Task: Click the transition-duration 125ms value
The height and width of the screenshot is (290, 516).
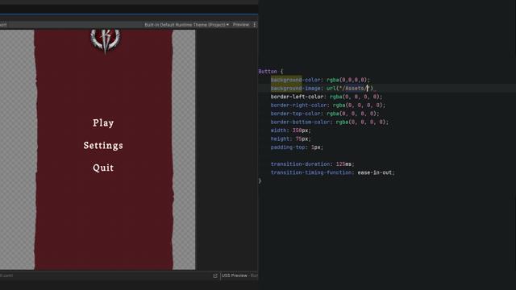Action: (345, 164)
